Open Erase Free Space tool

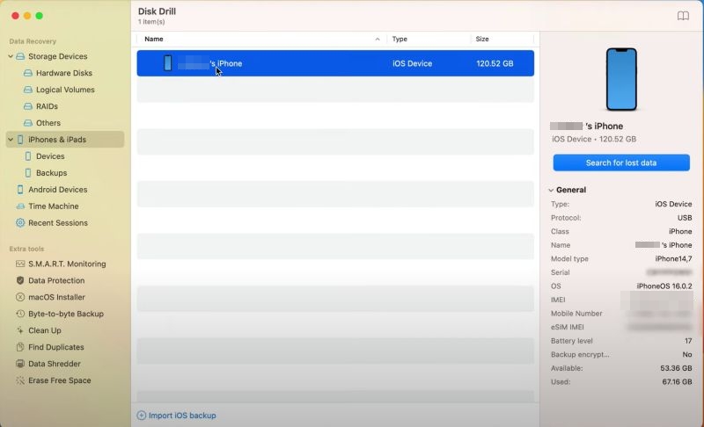[x=59, y=380]
